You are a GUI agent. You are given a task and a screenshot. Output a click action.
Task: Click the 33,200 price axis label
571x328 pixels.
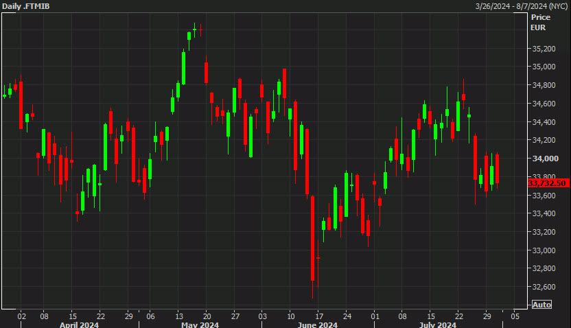point(544,232)
